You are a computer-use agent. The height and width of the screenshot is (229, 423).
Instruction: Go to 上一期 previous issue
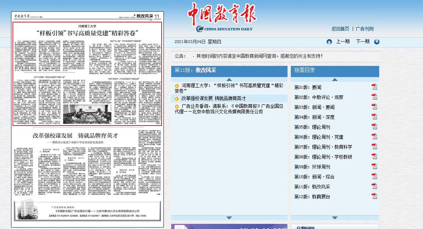tap(343, 42)
